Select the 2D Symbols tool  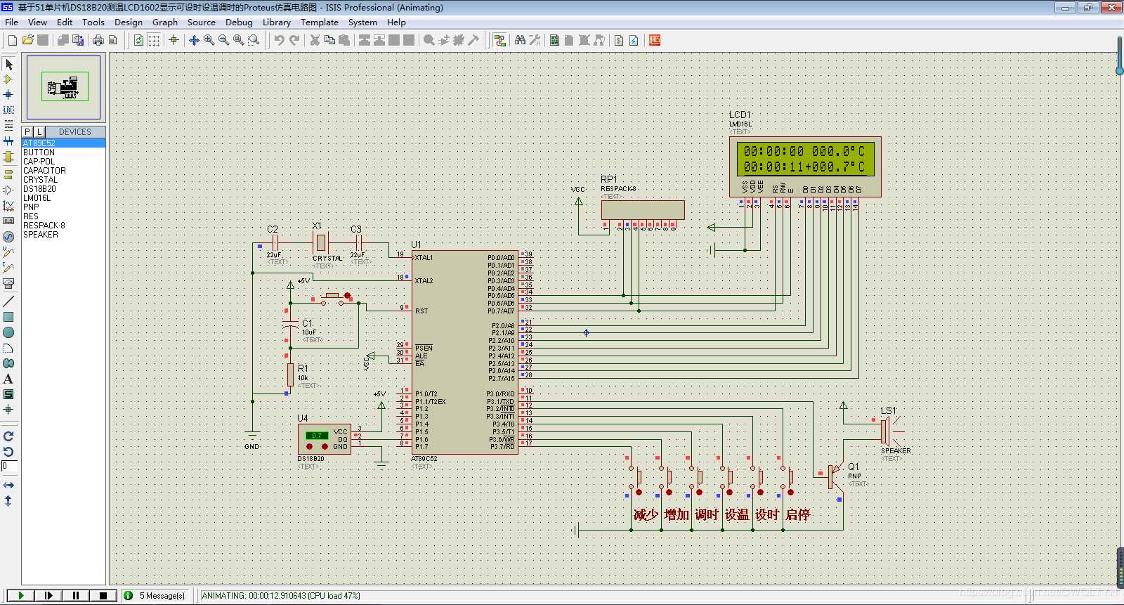pos(8,394)
